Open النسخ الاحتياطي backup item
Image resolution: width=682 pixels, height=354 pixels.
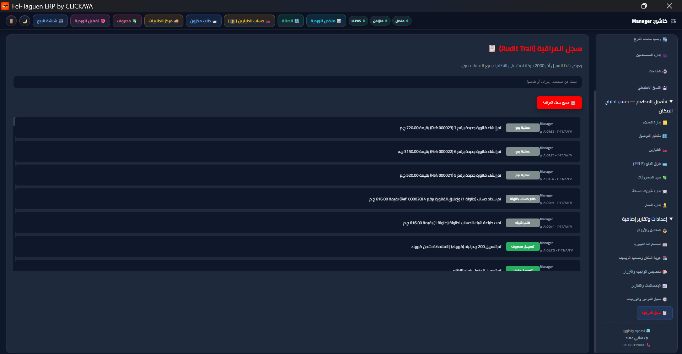coord(652,88)
